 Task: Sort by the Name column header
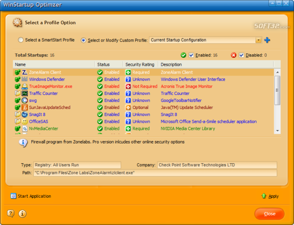click(54, 64)
